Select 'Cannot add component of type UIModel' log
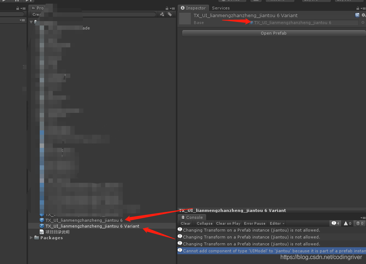 pyautogui.click(x=272, y=251)
